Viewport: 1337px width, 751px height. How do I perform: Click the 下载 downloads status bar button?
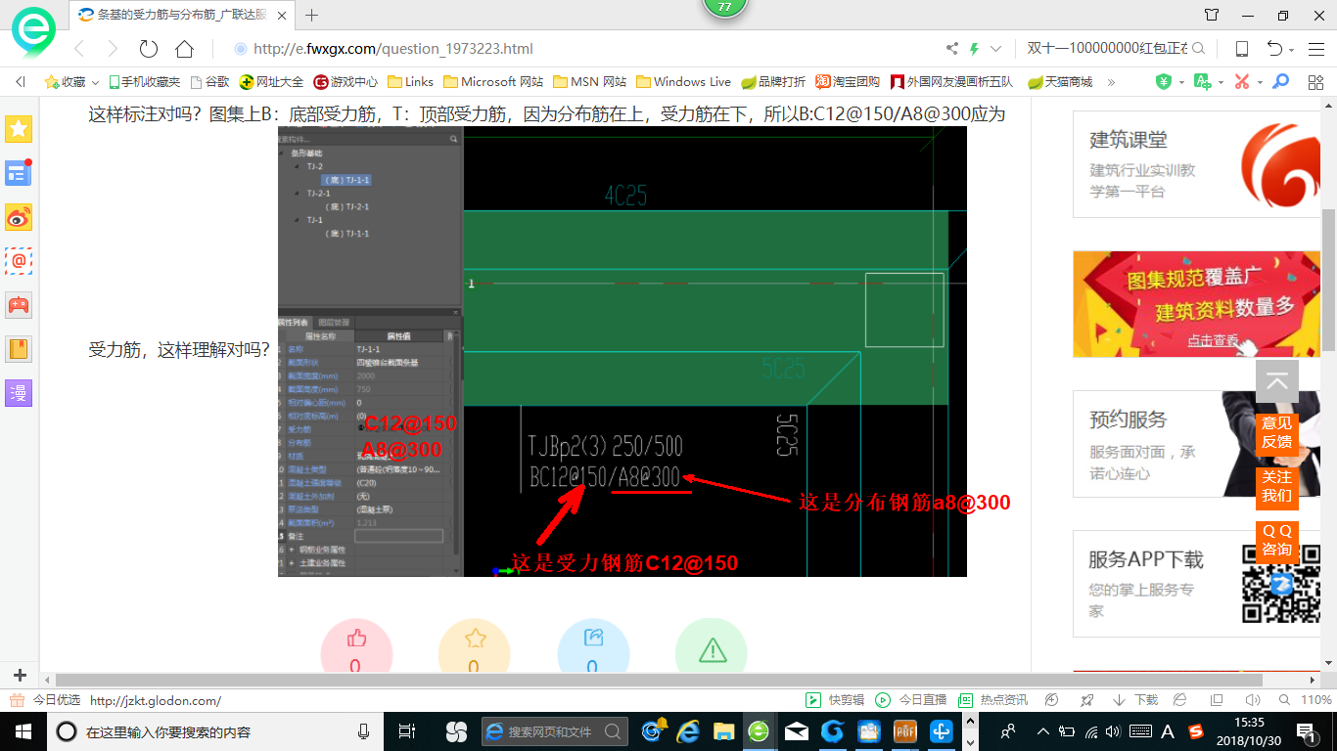(x=1135, y=700)
